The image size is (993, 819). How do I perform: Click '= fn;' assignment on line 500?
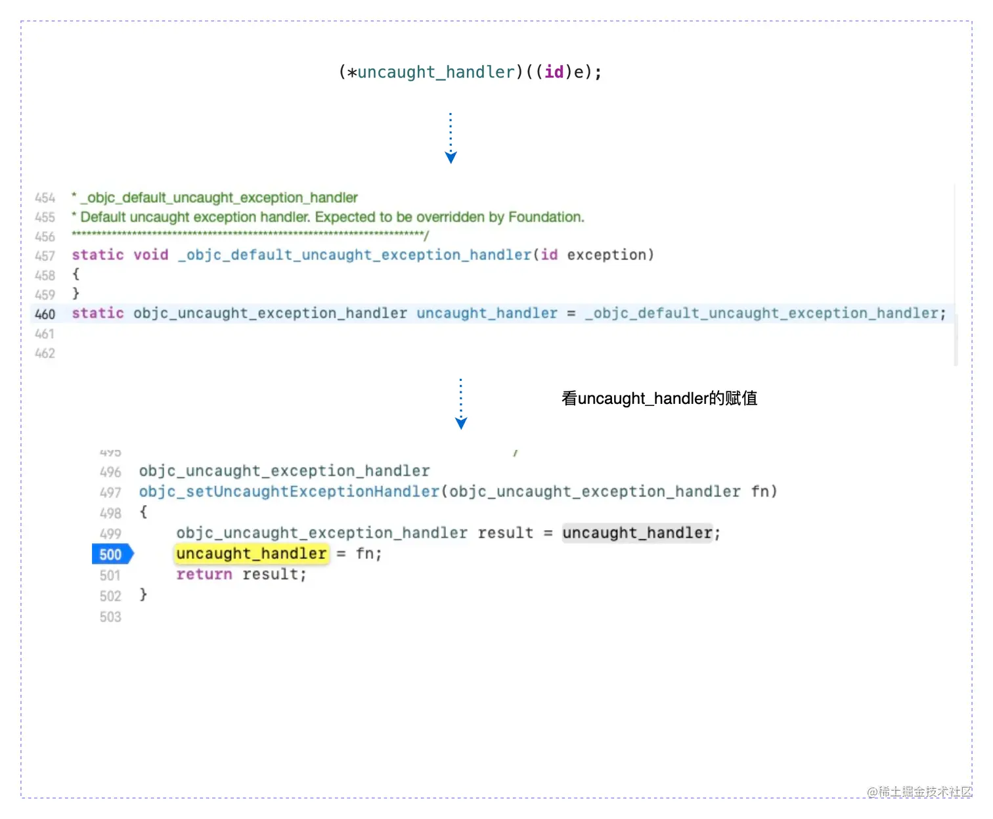click(359, 554)
